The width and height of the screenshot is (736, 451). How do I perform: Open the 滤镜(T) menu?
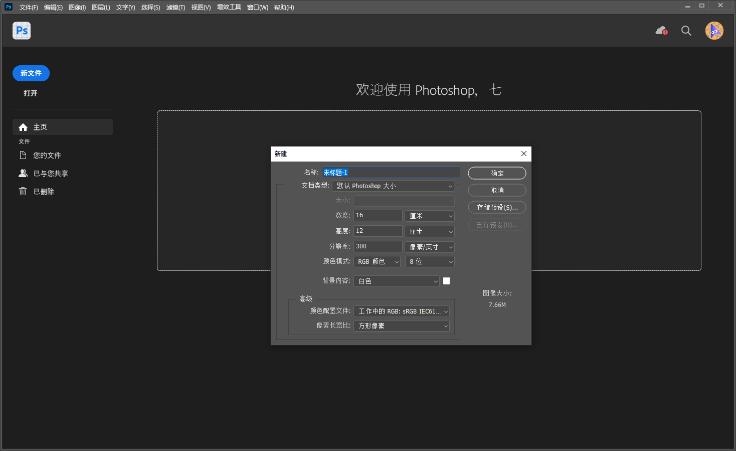click(175, 8)
